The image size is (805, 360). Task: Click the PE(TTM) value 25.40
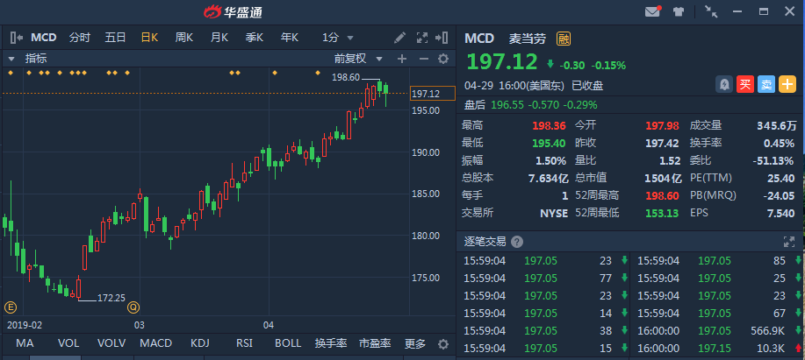pos(781,178)
